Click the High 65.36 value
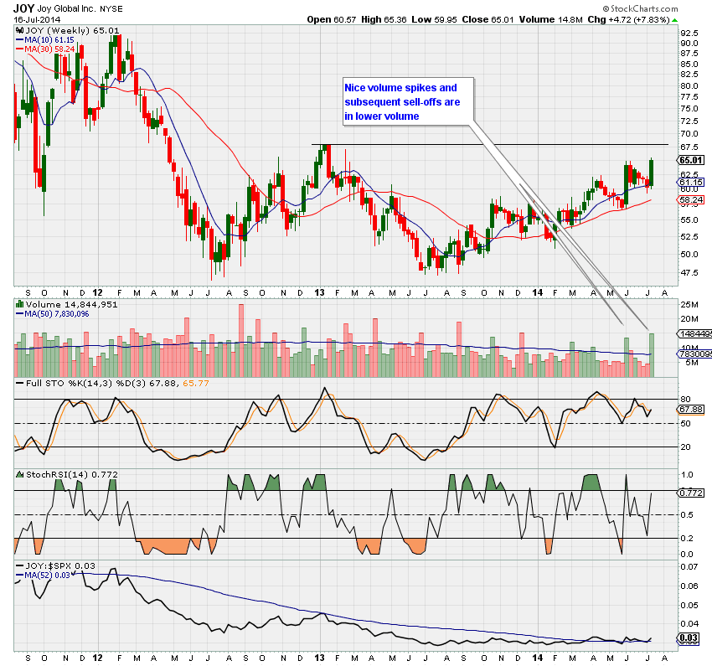The height and width of the screenshot is (666, 712). pos(384,19)
